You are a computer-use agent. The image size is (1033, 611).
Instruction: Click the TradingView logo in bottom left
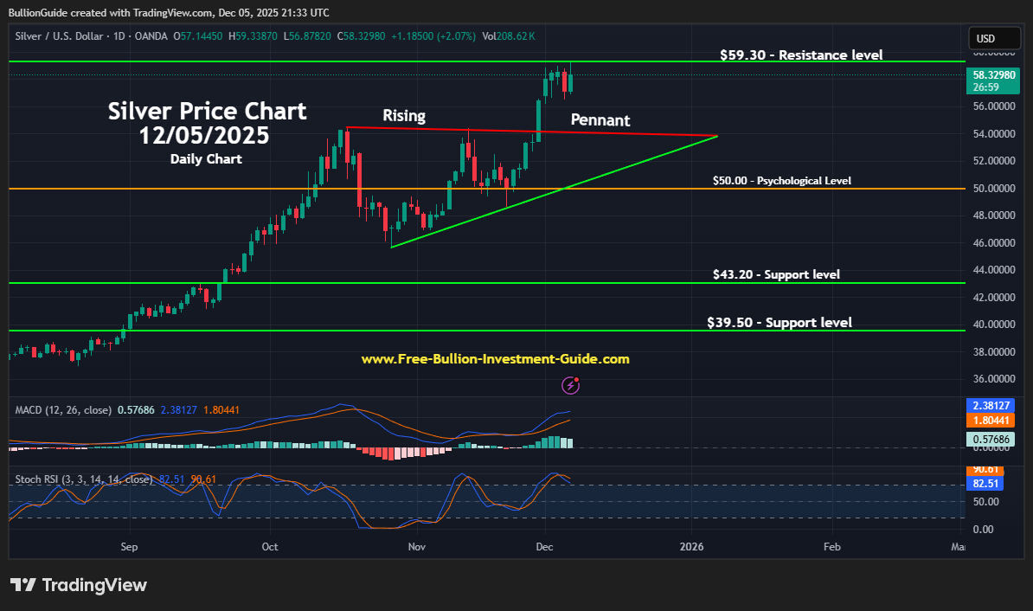click(79, 584)
